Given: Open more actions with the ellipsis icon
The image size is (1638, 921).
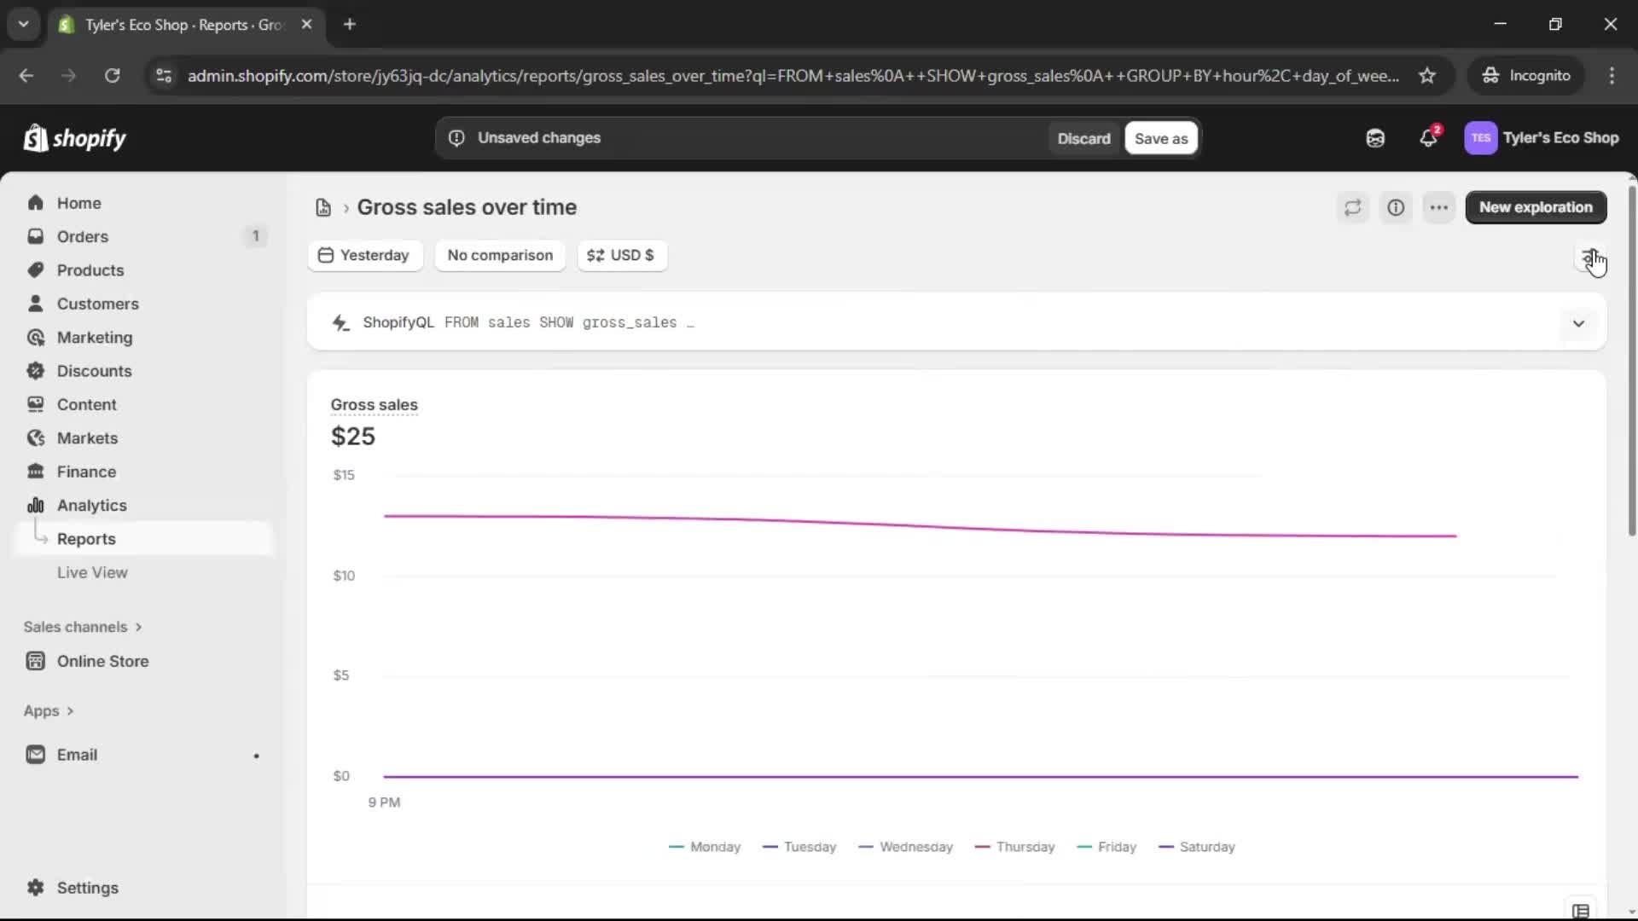Looking at the screenshot, I should (1439, 207).
